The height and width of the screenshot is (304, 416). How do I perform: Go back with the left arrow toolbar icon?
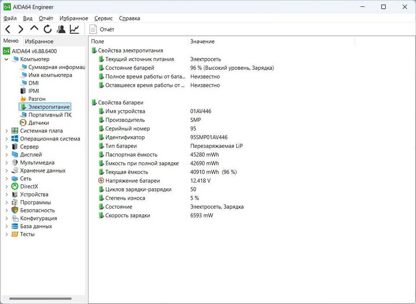coord(8,29)
